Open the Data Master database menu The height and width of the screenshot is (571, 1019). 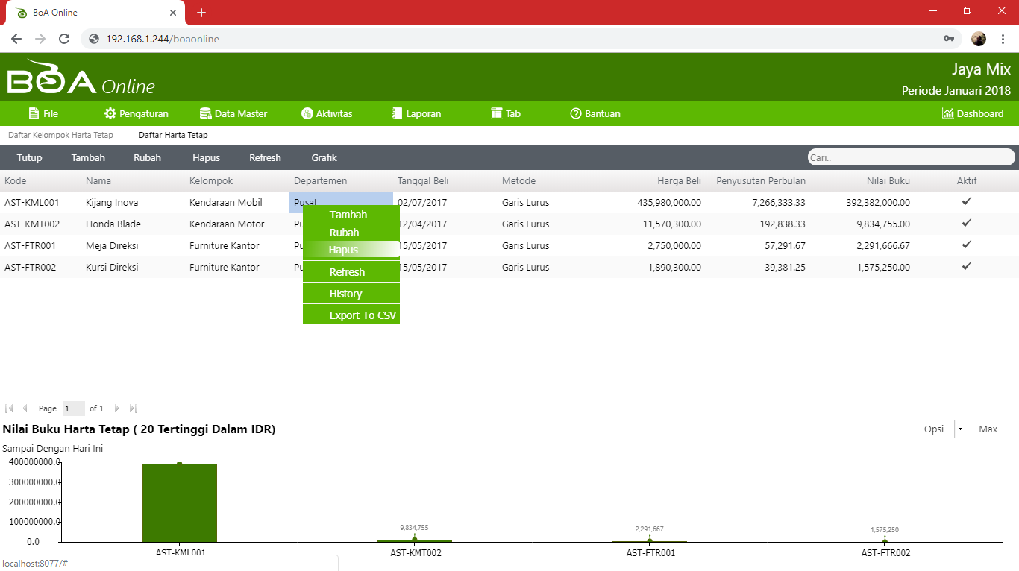(x=205, y=113)
